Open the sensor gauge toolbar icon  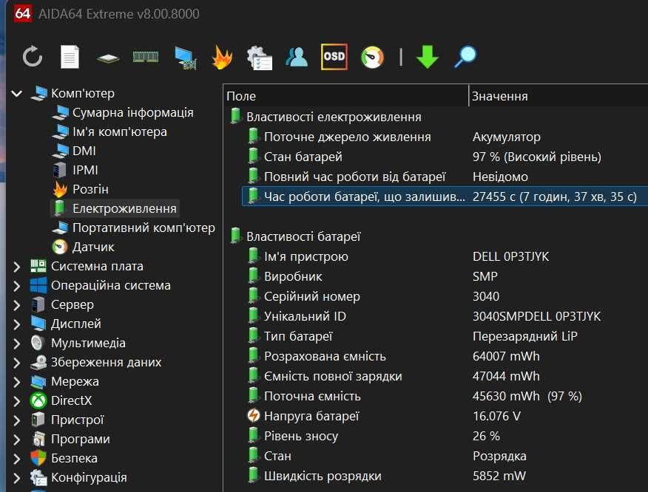(372, 58)
